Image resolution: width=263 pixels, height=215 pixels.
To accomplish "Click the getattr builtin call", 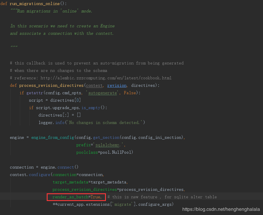I will 35,93.
